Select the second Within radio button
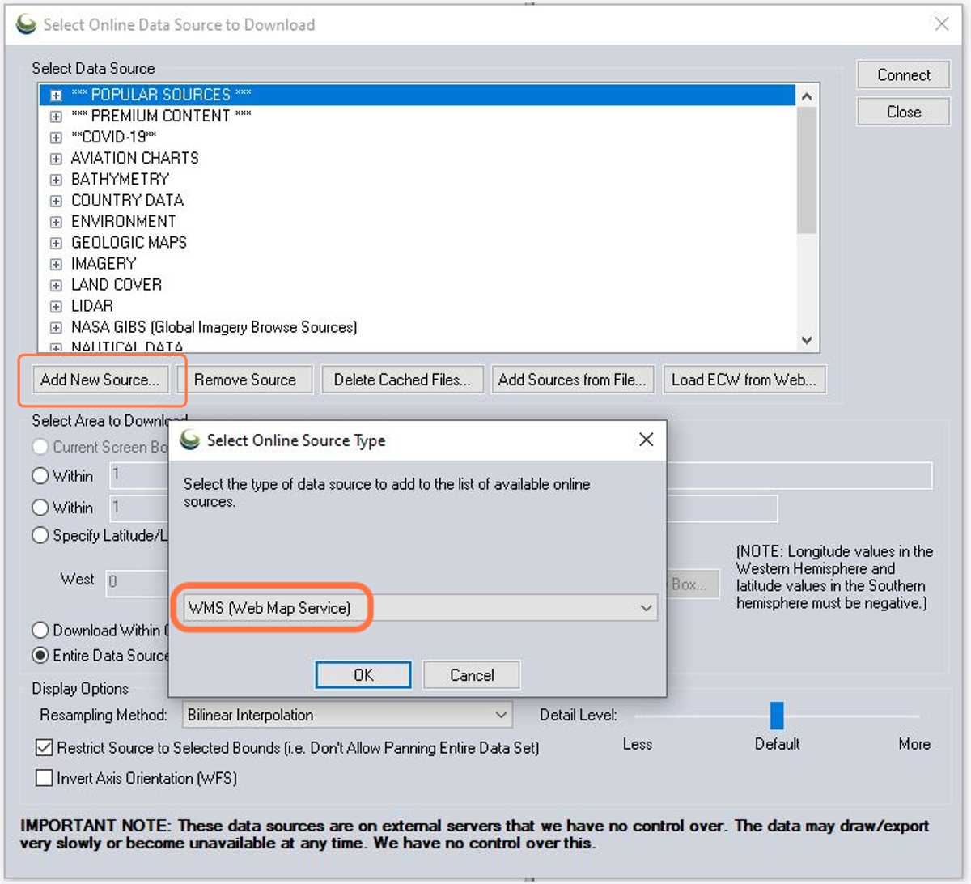Image resolution: width=971 pixels, height=884 pixels. click(x=40, y=508)
